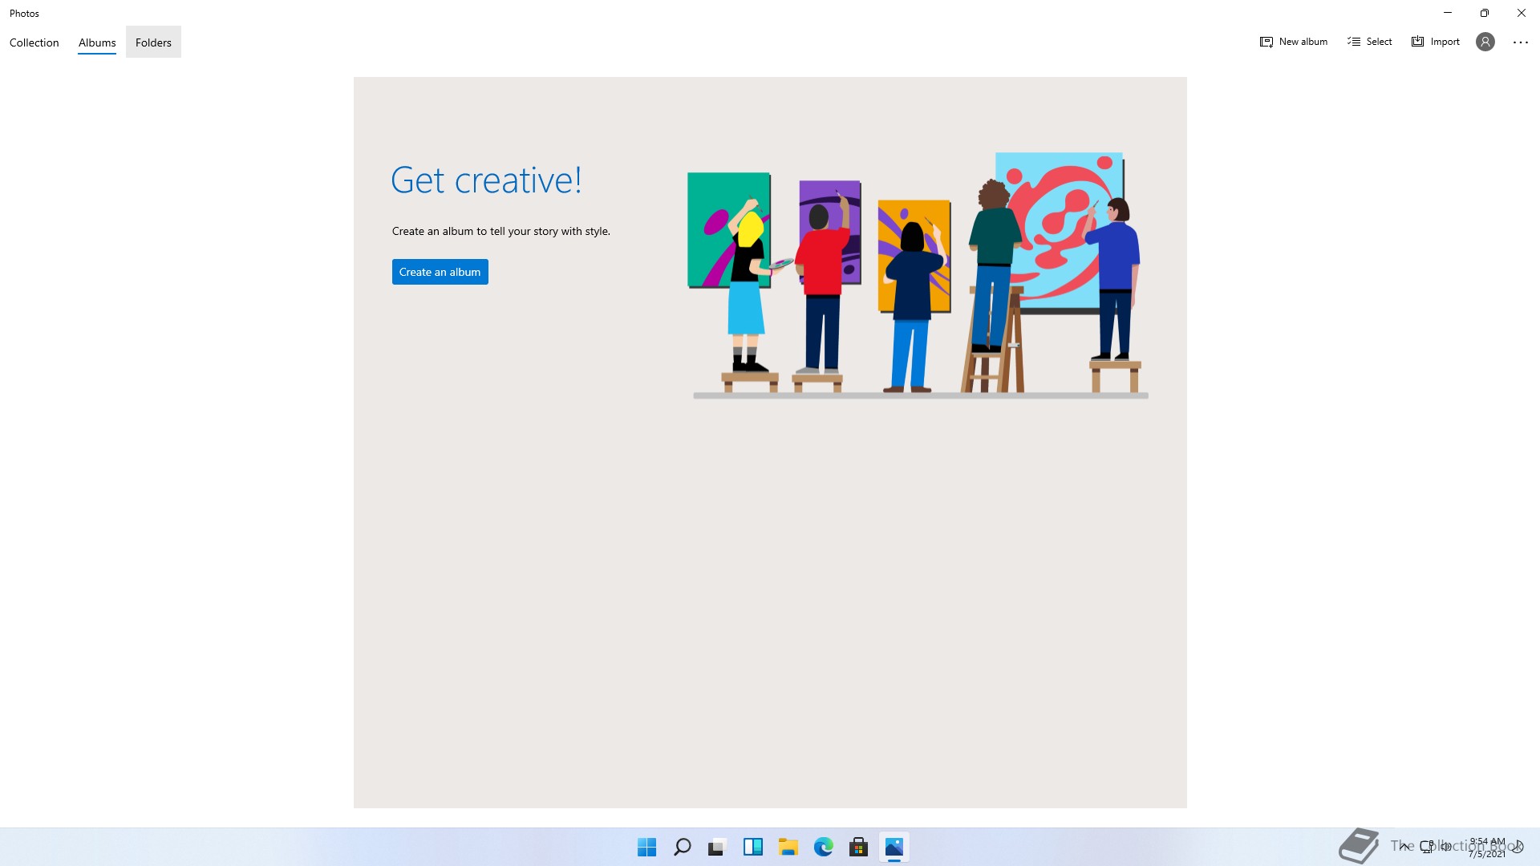Open Task View from taskbar
The height and width of the screenshot is (866, 1540).
click(x=717, y=847)
